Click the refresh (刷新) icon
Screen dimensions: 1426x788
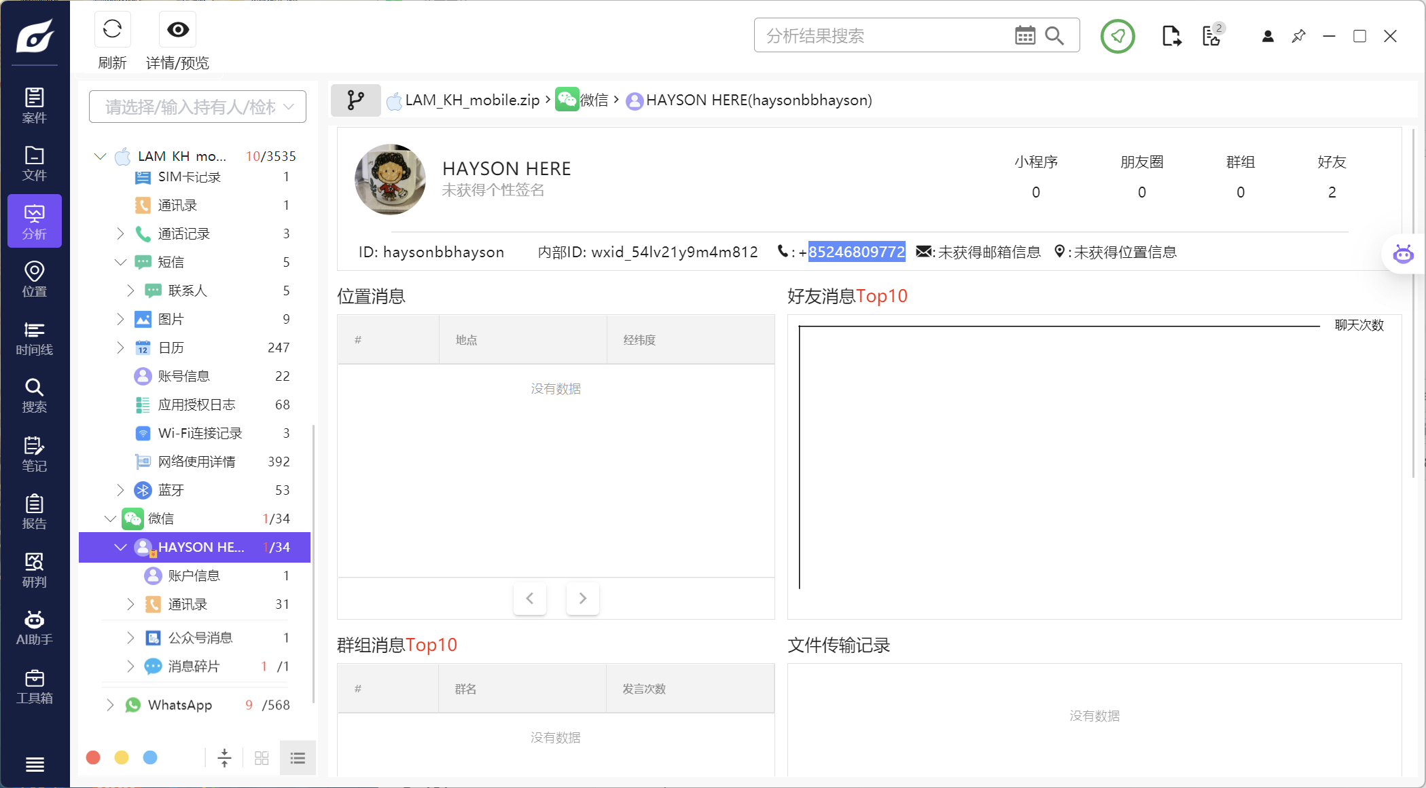click(x=112, y=29)
